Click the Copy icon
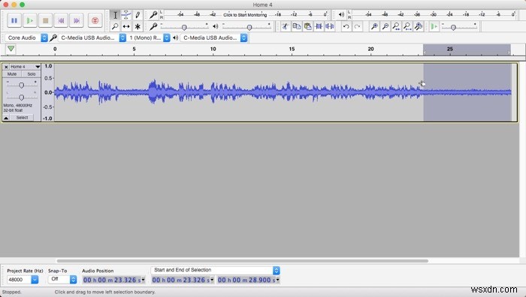This screenshot has height=297, width=526. pyautogui.click(x=297, y=26)
